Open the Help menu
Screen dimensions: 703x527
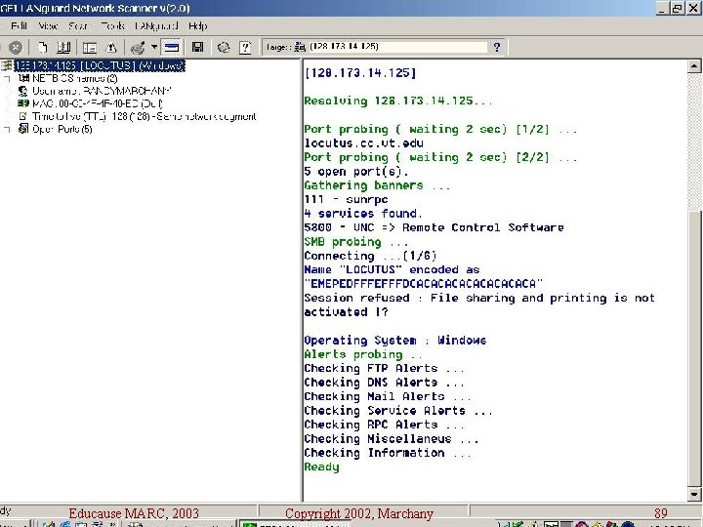pyautogui.click(x=197, y=26)
